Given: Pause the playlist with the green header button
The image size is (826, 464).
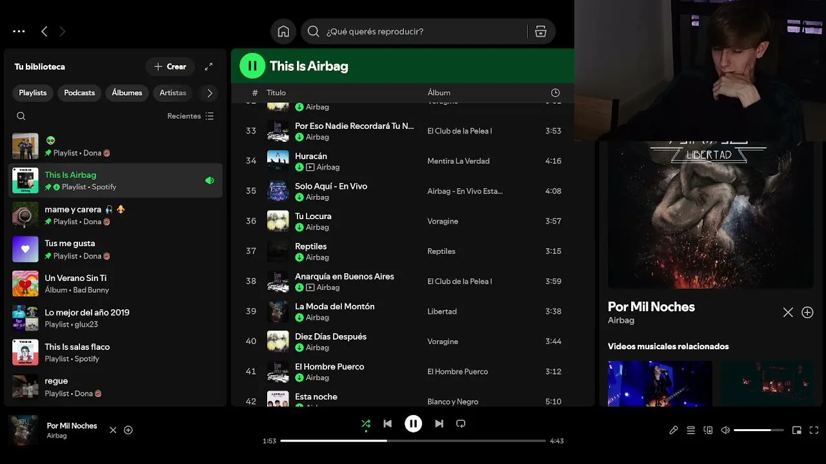Looking at the screenshot, I should coord(252,66).
